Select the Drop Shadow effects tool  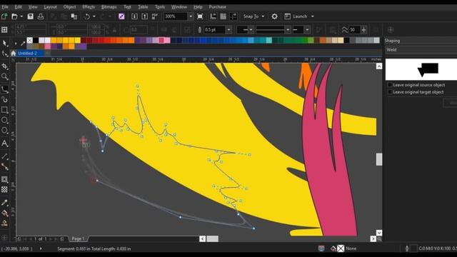tap(4, 179)
